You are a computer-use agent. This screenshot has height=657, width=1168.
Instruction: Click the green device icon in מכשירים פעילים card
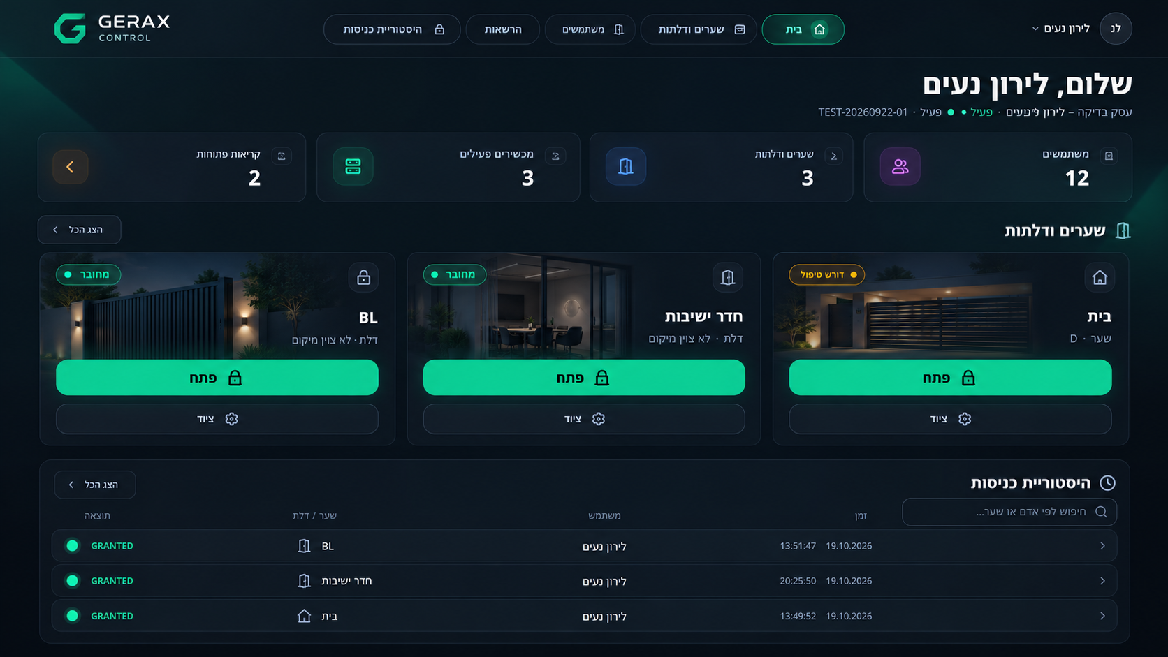pos(353,167)
